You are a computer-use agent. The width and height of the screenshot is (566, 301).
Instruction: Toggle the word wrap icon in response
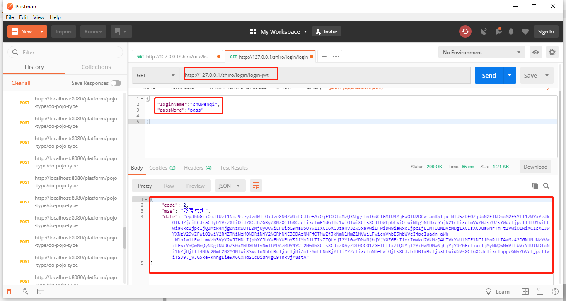click(256, 186)
